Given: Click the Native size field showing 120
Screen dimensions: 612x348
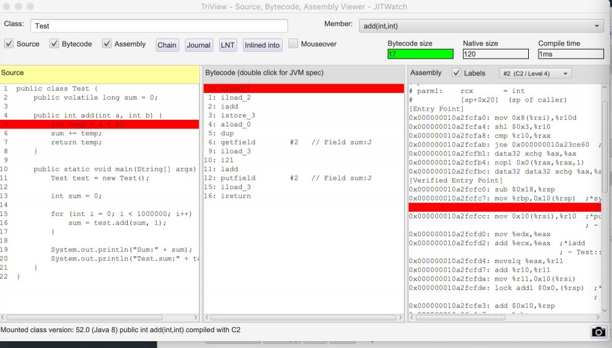Looking at the screenshot, I should (496, 54).
